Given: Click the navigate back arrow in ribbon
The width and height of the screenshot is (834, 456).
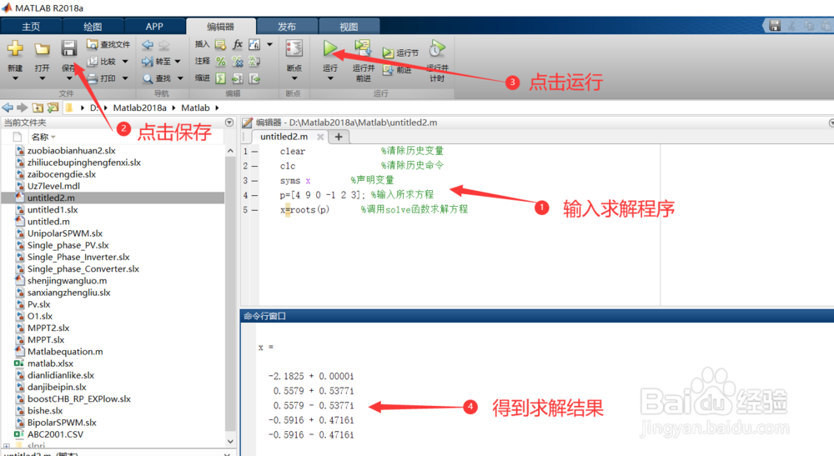Looking at the screenshot, I should pyautogui.click(x=148, y=45).
